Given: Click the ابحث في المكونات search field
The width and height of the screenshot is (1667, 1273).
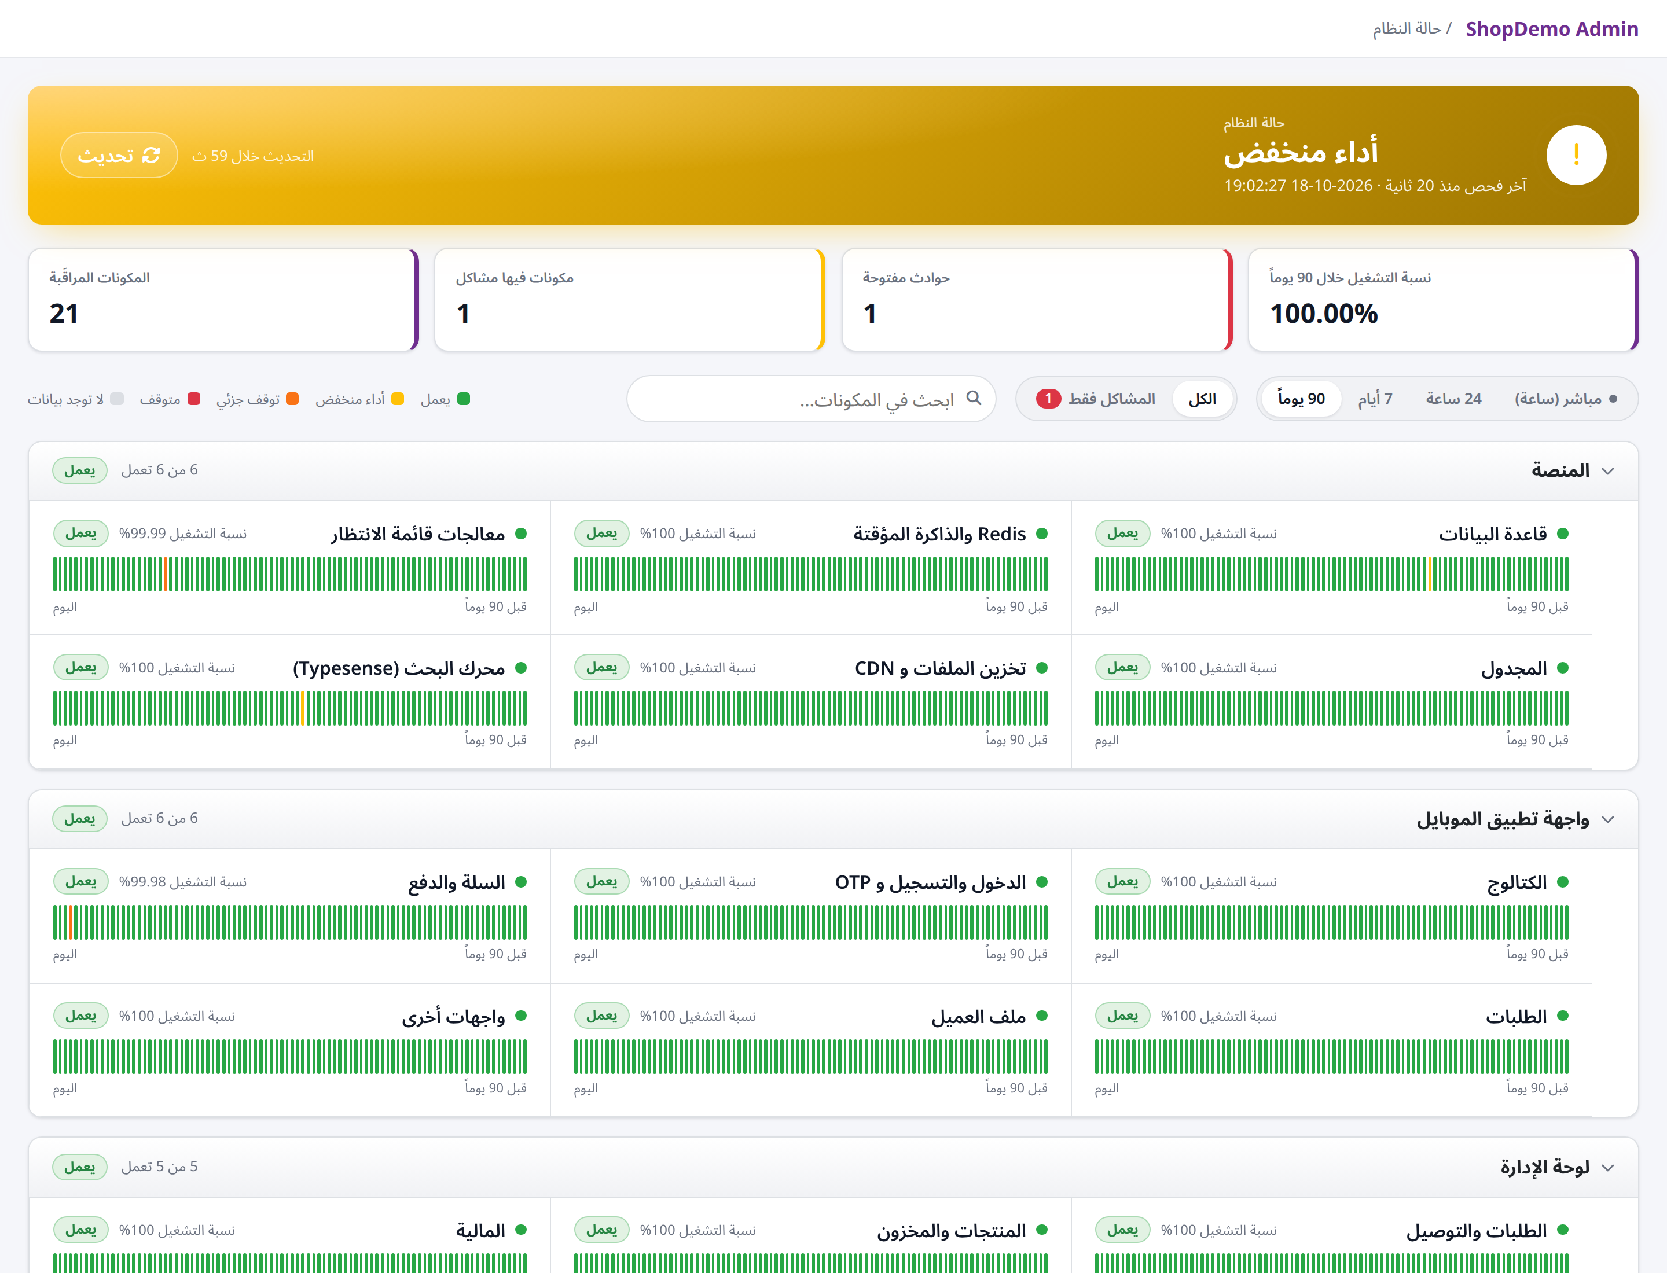Looking at the screenshot, I should pos(811,399).
